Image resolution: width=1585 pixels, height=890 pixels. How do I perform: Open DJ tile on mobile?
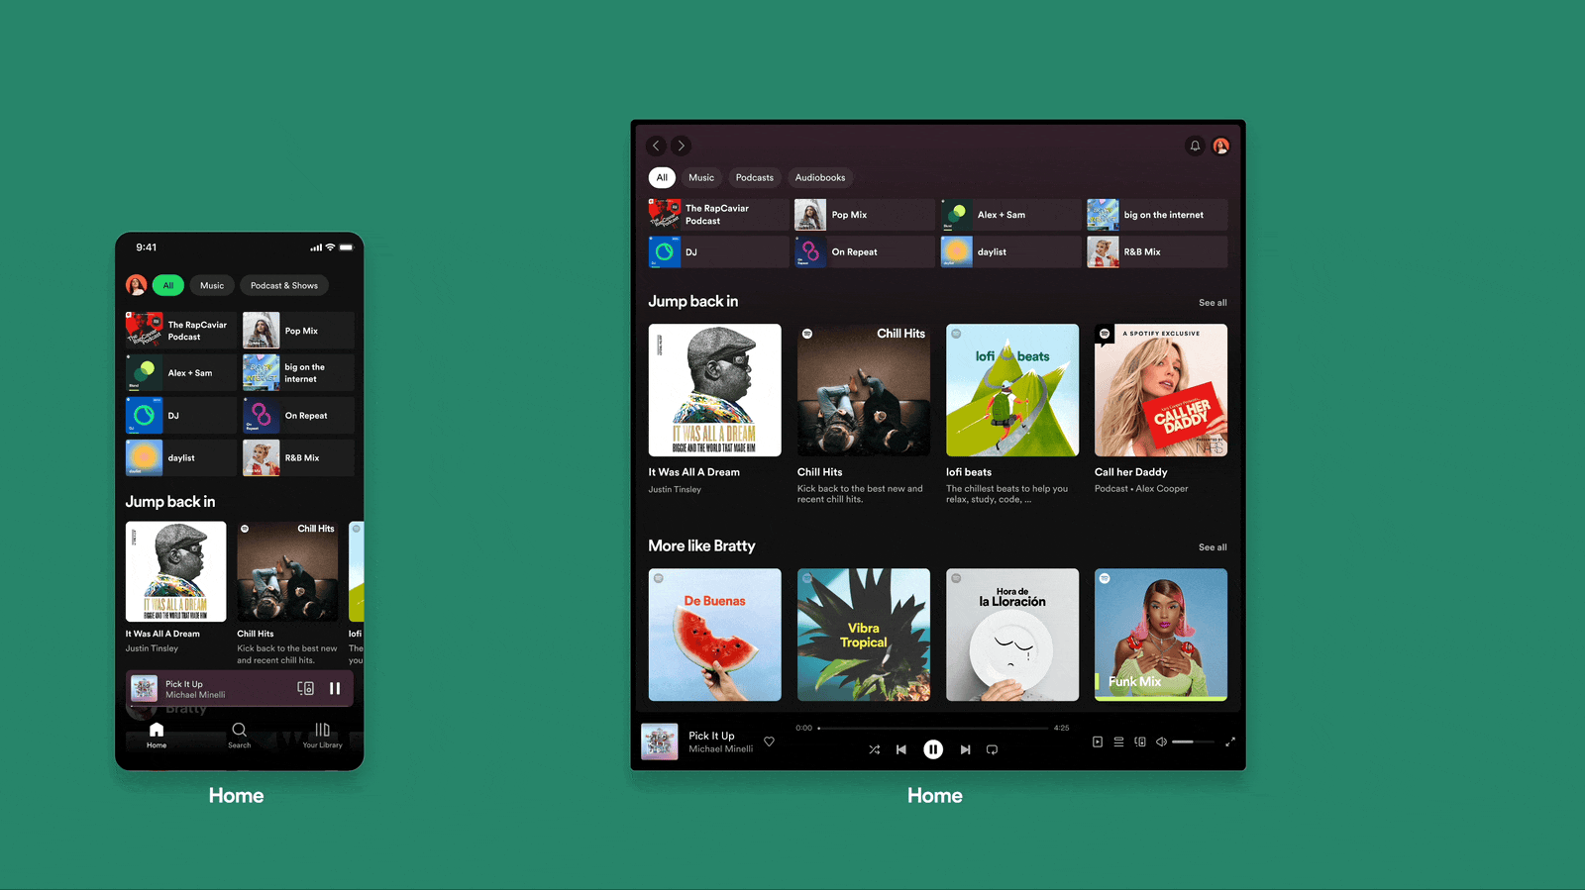click(181, 416)
